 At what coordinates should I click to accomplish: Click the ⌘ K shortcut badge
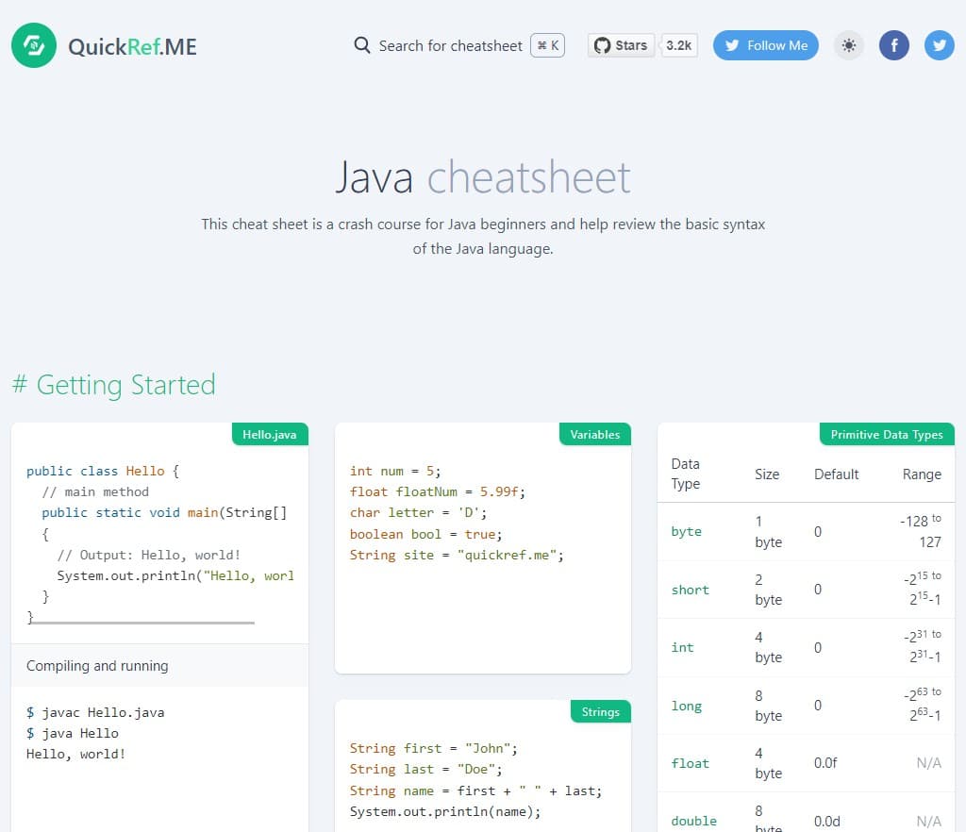coord(548,45)
